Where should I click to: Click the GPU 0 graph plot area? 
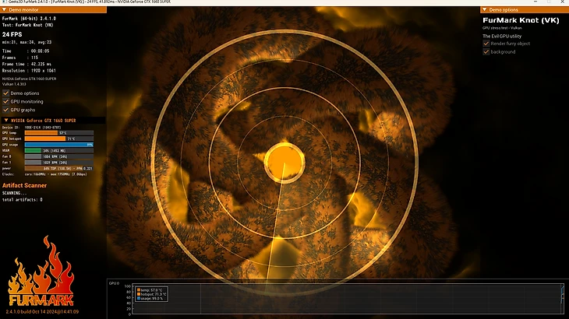tap(348, 298)
